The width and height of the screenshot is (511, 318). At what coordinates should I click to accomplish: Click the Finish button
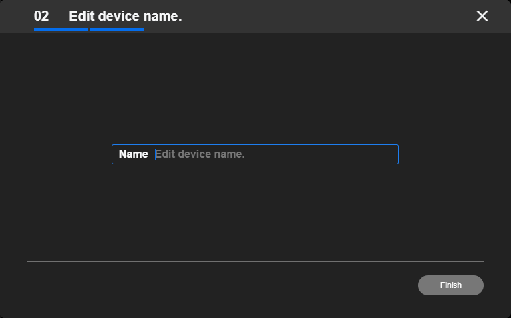point(451,285)
